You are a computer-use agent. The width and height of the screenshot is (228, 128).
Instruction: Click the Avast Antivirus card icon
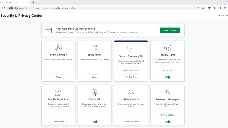tap(58, 48)
